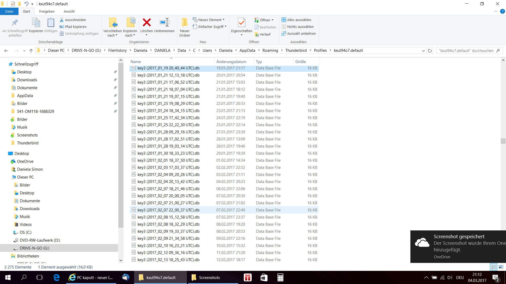Click the red Löschen delete icon

pyautogui.click(x=147, y=23)
